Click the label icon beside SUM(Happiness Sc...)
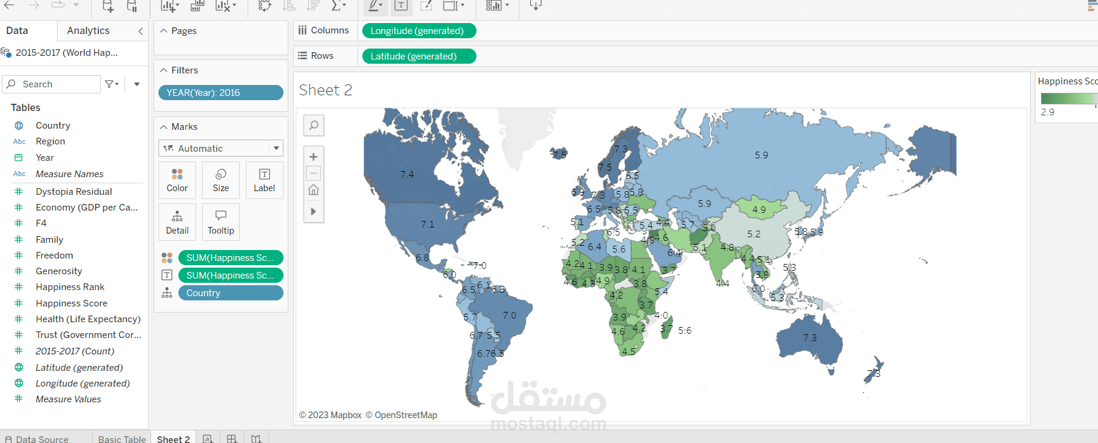Screen dimensions: 1098x443 click(167, 275)
